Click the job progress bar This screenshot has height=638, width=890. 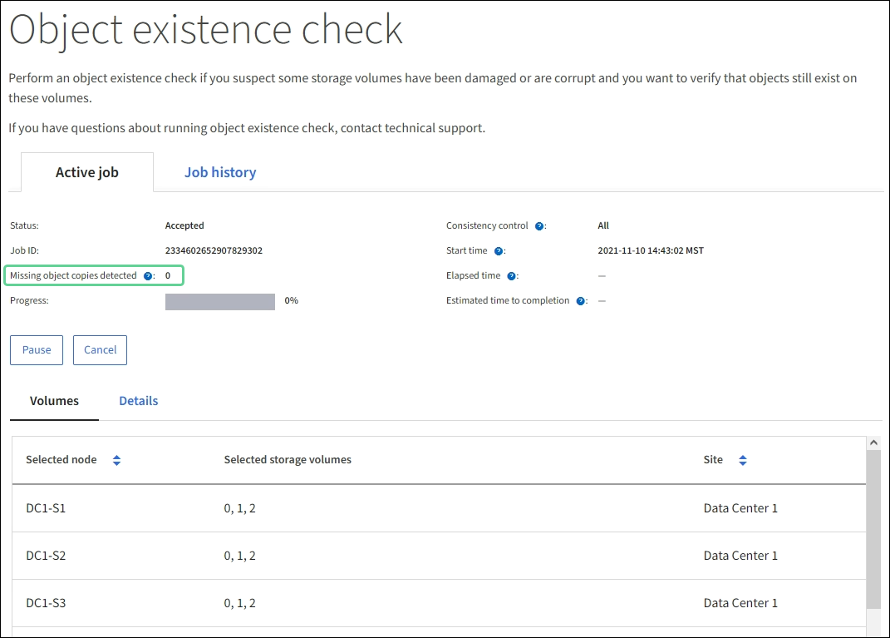tap(220, 301)
